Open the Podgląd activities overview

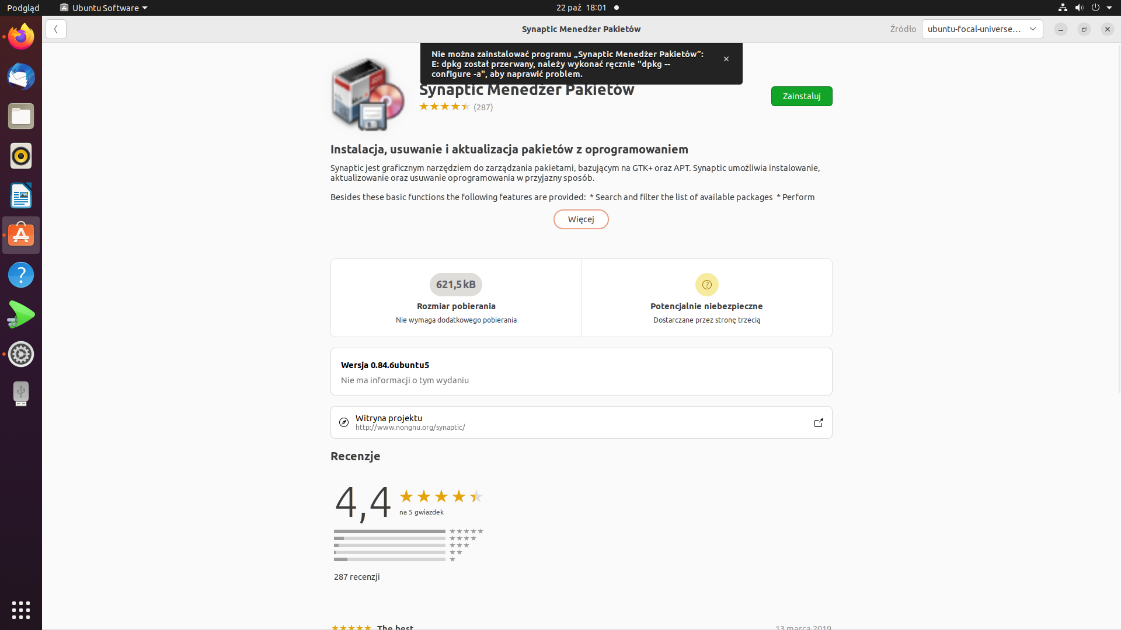click(23, 8)
